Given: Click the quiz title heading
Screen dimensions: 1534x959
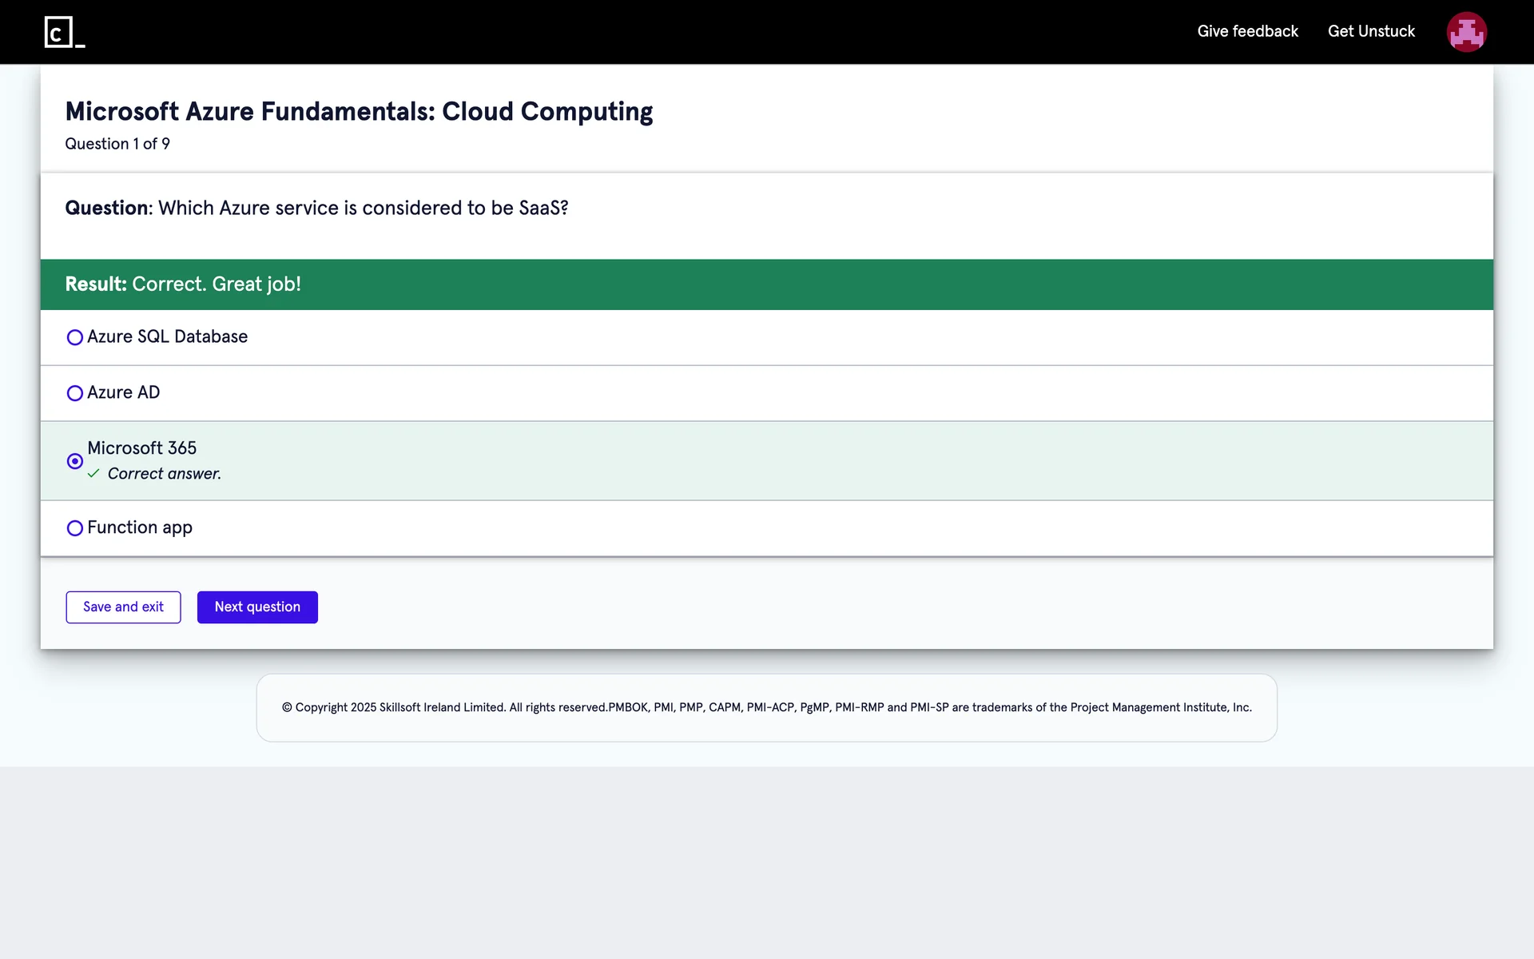Looking at the screenshot, I should [x=359, y=111].
